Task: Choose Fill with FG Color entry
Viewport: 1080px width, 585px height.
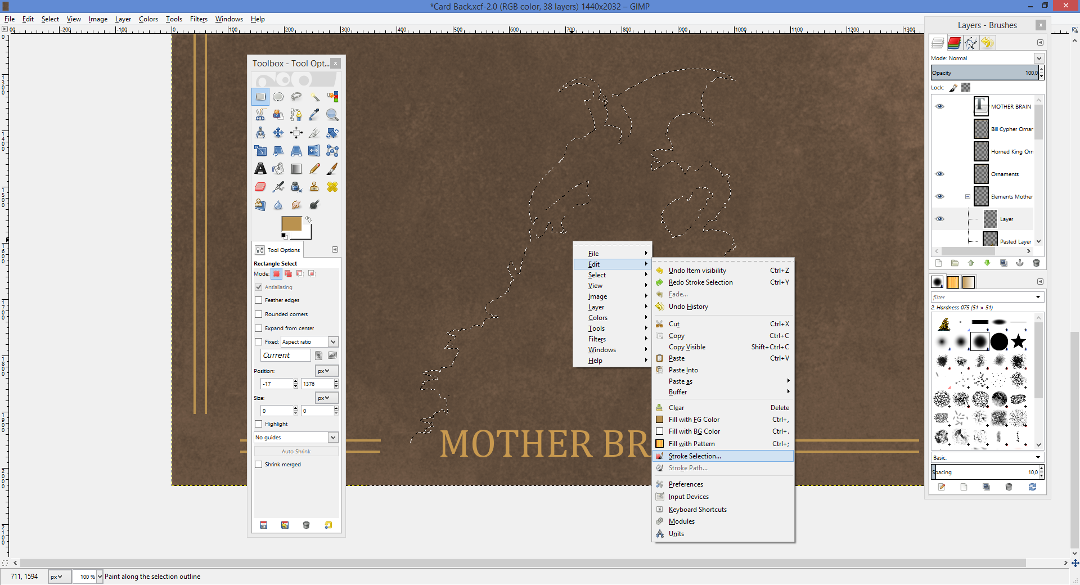Action: click(723, 420)
